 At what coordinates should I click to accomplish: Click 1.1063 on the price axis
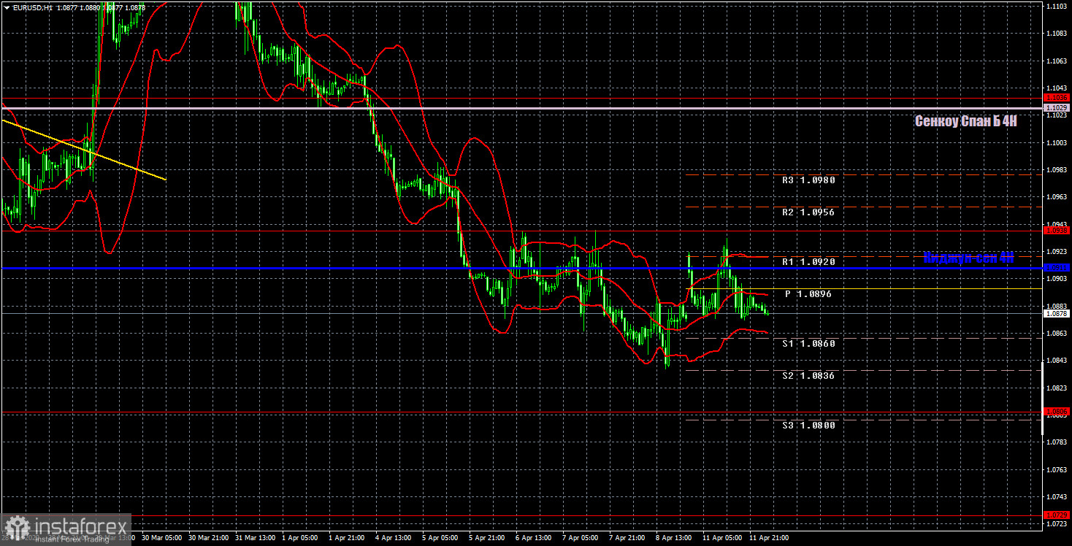pyautogui.click(x=1057, y=61)
